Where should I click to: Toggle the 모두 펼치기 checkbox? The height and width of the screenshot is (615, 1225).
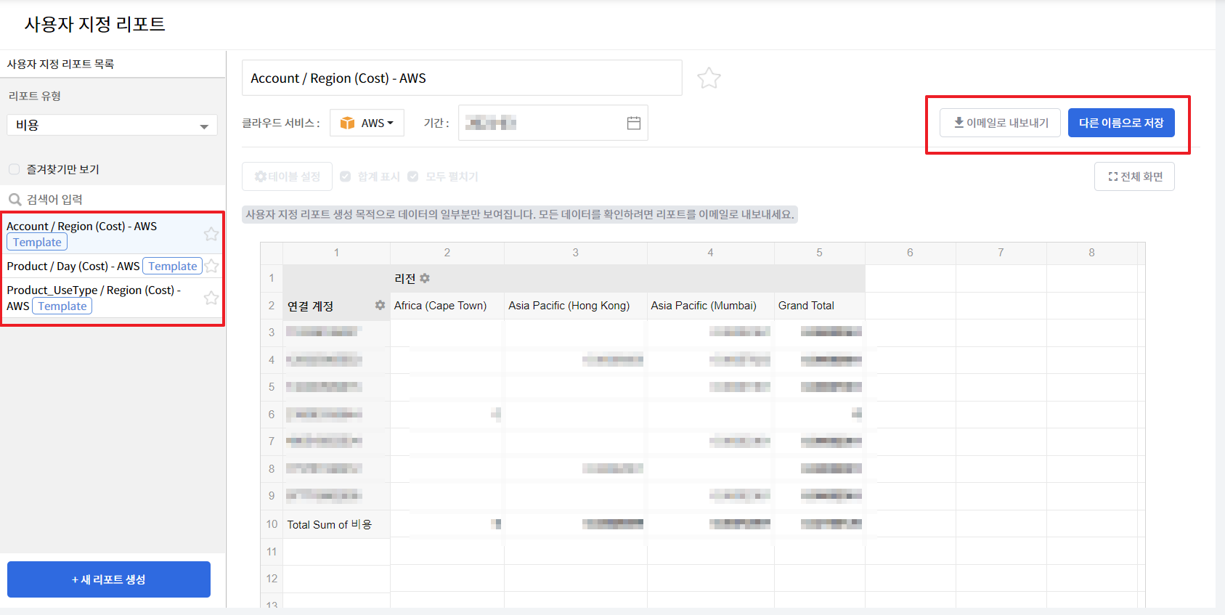point(413,176)
